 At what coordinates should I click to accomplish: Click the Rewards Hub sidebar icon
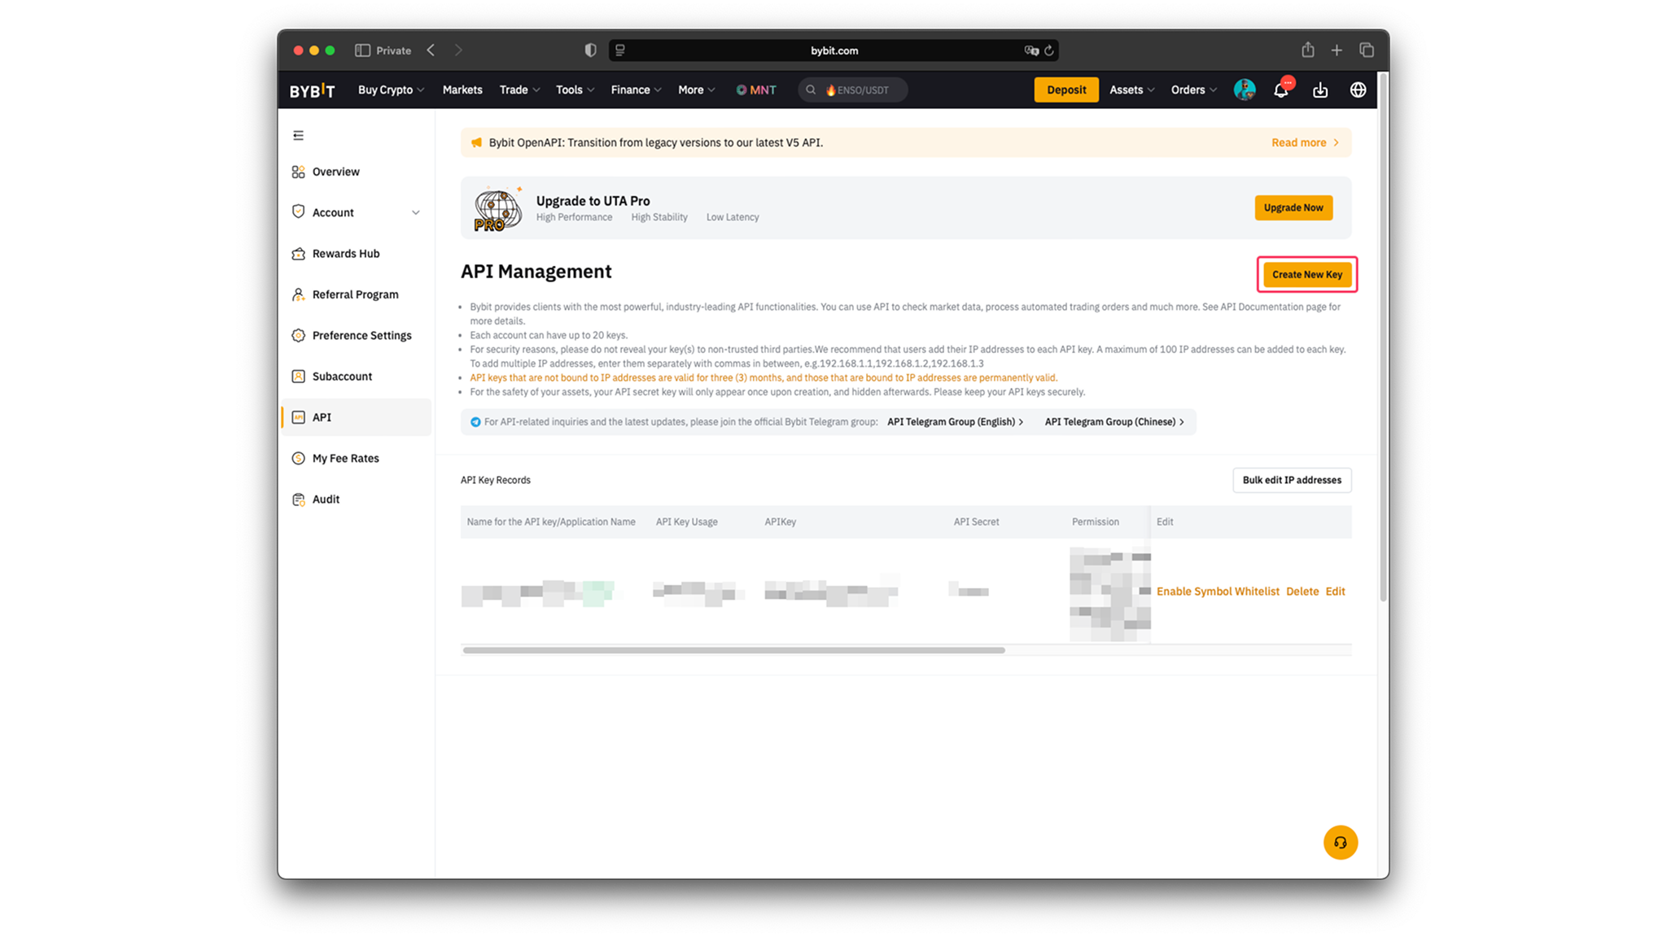[298, 254]
